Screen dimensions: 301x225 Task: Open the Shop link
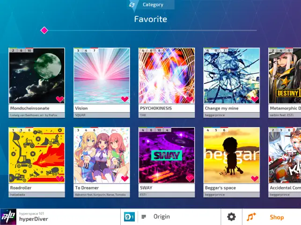[x=277, y=217]
